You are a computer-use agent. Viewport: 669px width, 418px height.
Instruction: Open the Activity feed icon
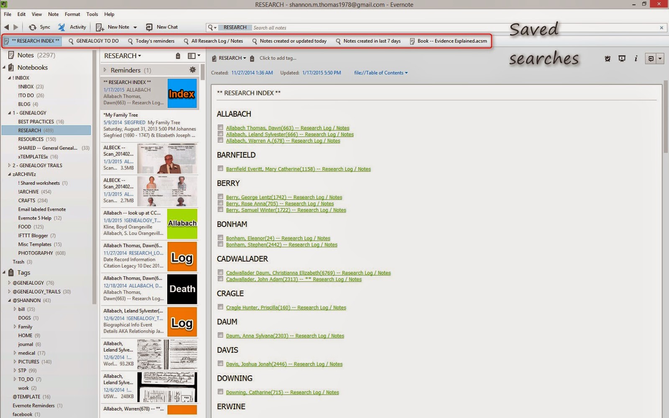(61, 27)
